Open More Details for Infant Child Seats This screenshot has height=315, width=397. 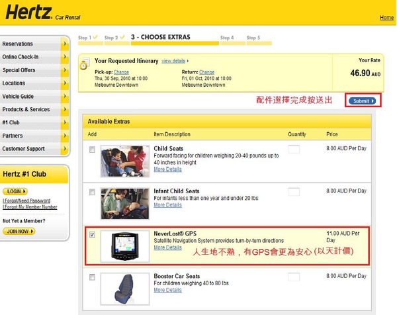[167, 205]
